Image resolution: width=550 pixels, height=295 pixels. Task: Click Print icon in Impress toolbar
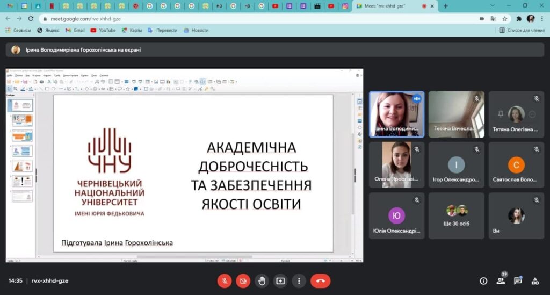[42, 81]
